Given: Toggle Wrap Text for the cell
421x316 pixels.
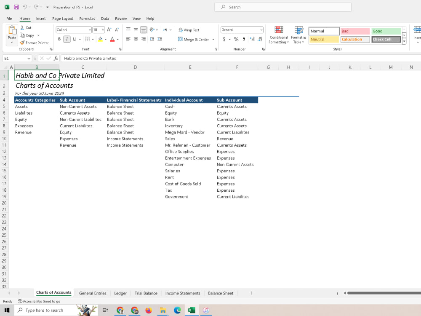Looking at the screenshot, I should pyautogui.click(x=189, y=30).
